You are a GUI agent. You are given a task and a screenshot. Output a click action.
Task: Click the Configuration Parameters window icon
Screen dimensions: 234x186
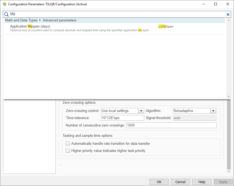coord(4,4)
